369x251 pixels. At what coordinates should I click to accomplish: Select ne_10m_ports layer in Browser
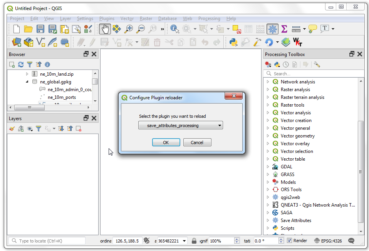(x=62, y=97)
